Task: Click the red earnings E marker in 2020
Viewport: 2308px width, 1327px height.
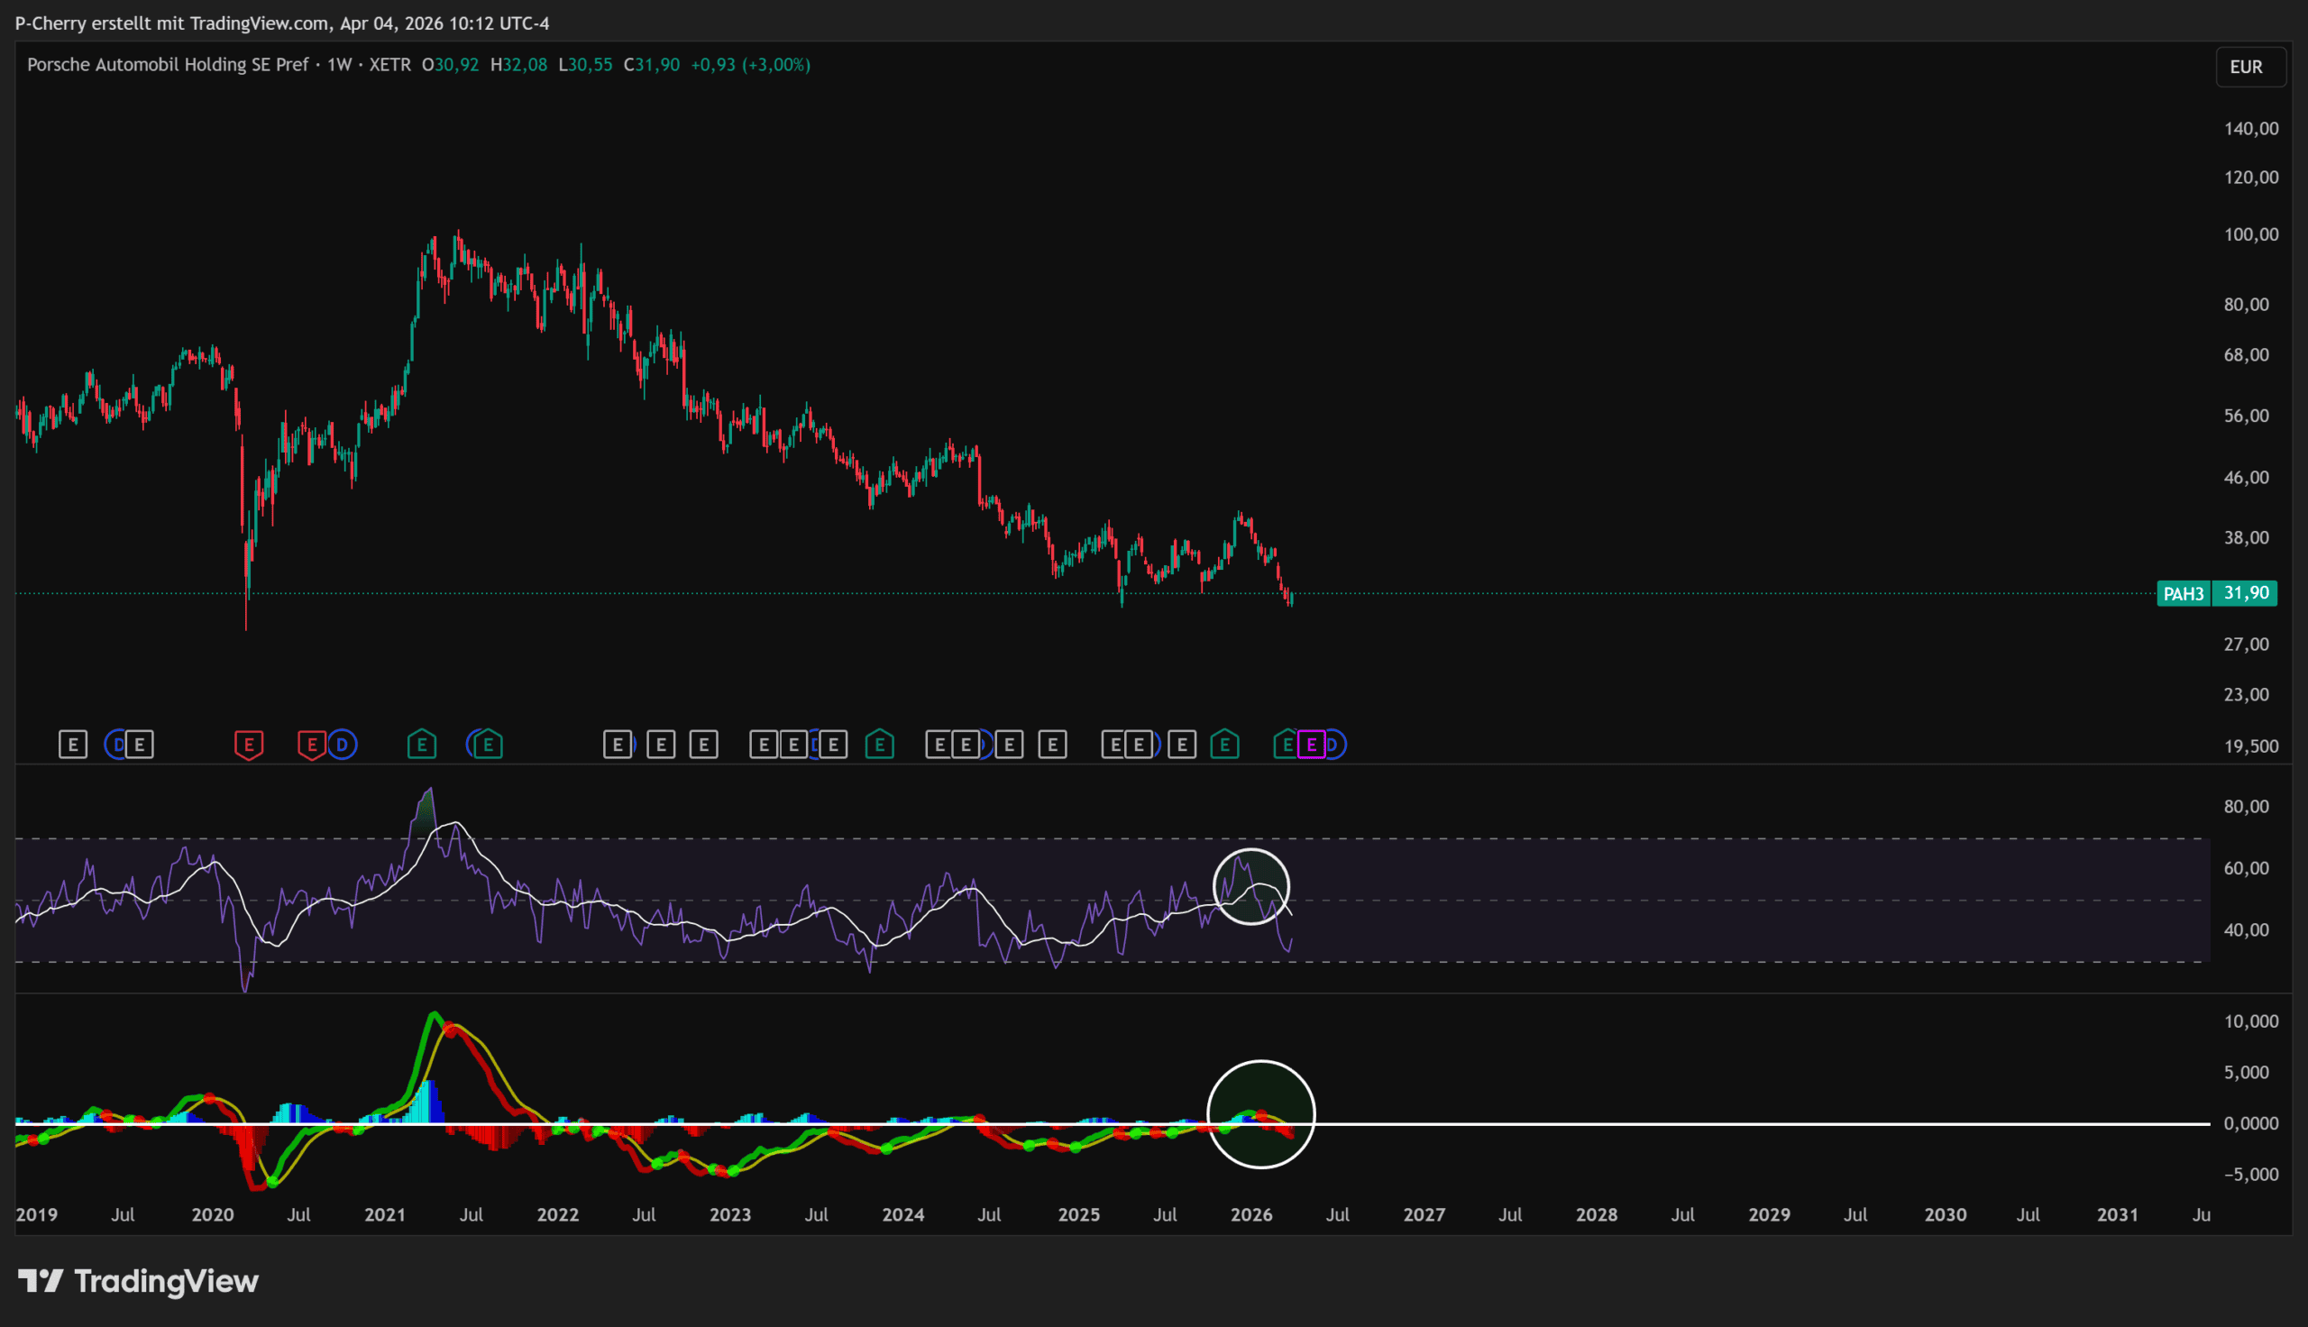Action: coord(249,745)
